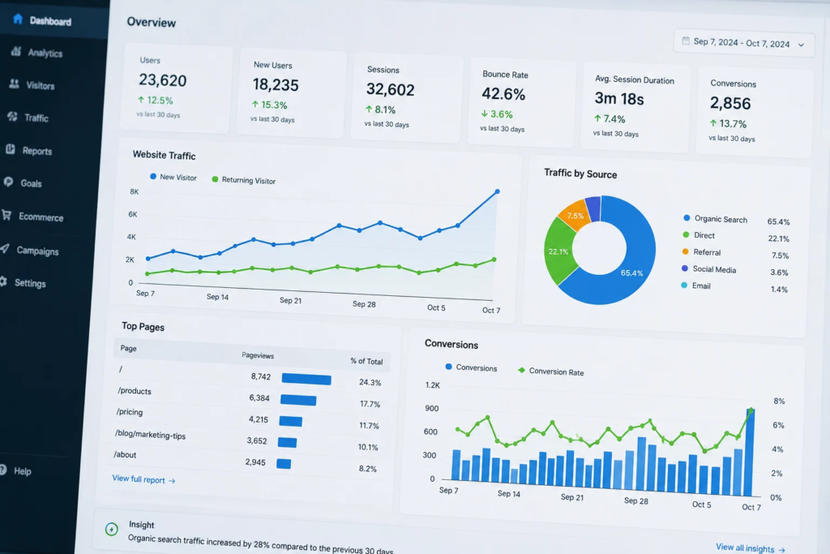Toggle Social Media legend entry
The height and width of the screenshot is (554, 830).
click(708, 269)
